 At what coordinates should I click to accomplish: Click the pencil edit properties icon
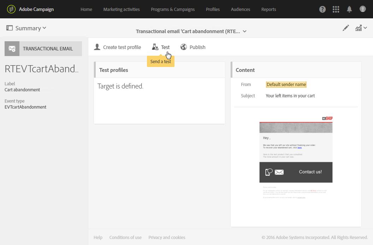[346, 28]
